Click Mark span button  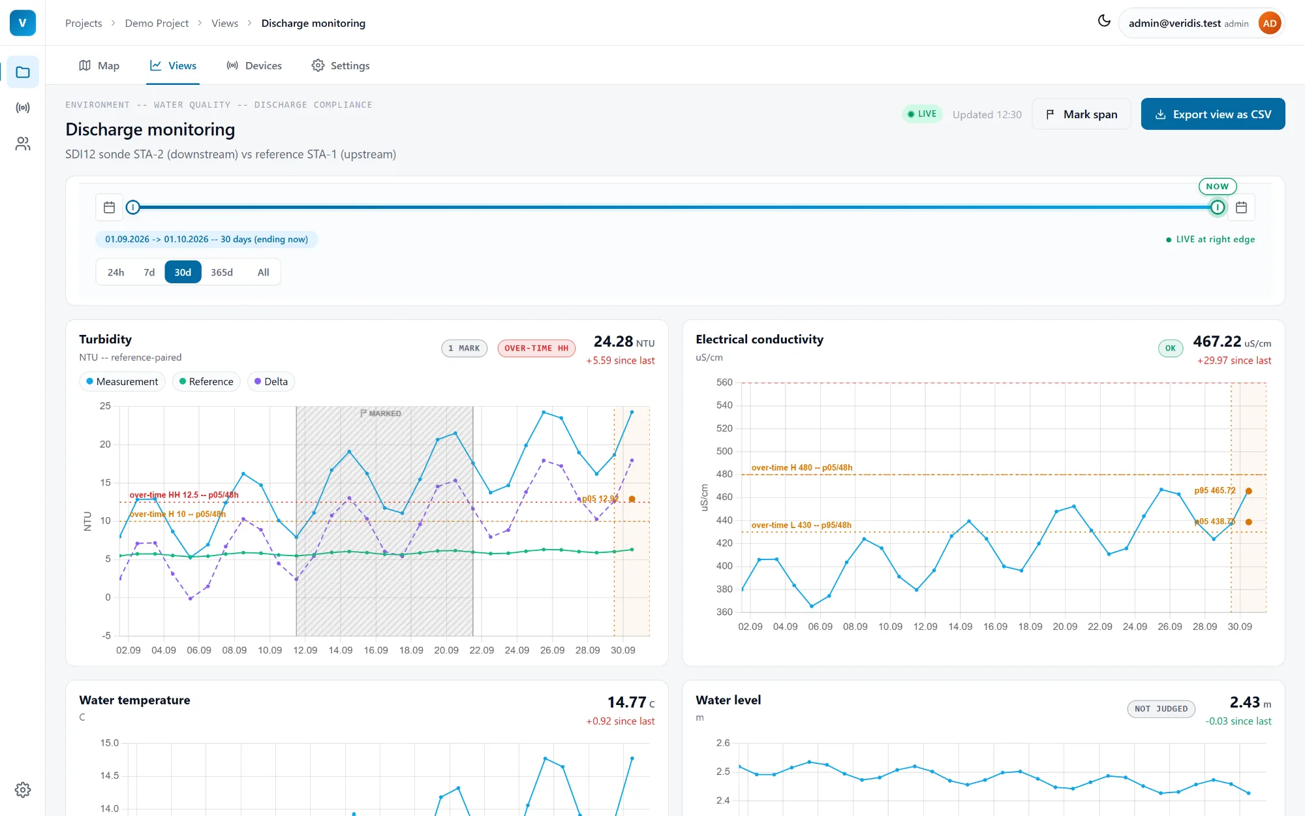(x=1081, y=114)
